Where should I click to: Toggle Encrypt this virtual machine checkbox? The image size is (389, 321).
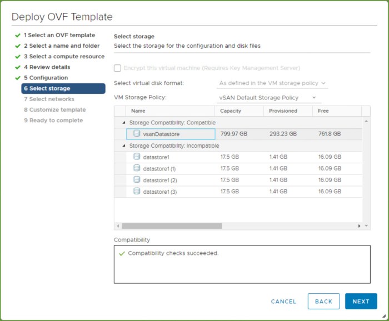click(117, 68)
